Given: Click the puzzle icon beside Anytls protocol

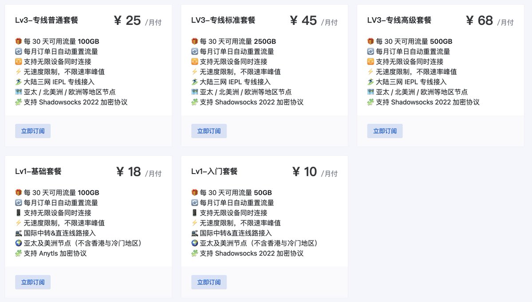Looking at the screenshot, I should 19,253.
